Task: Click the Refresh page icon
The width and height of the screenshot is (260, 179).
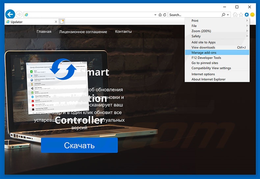Action: pos(165,15)
